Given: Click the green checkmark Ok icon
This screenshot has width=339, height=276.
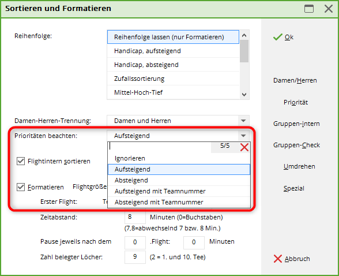Looking at the screenshot, I should pos(278,37).
